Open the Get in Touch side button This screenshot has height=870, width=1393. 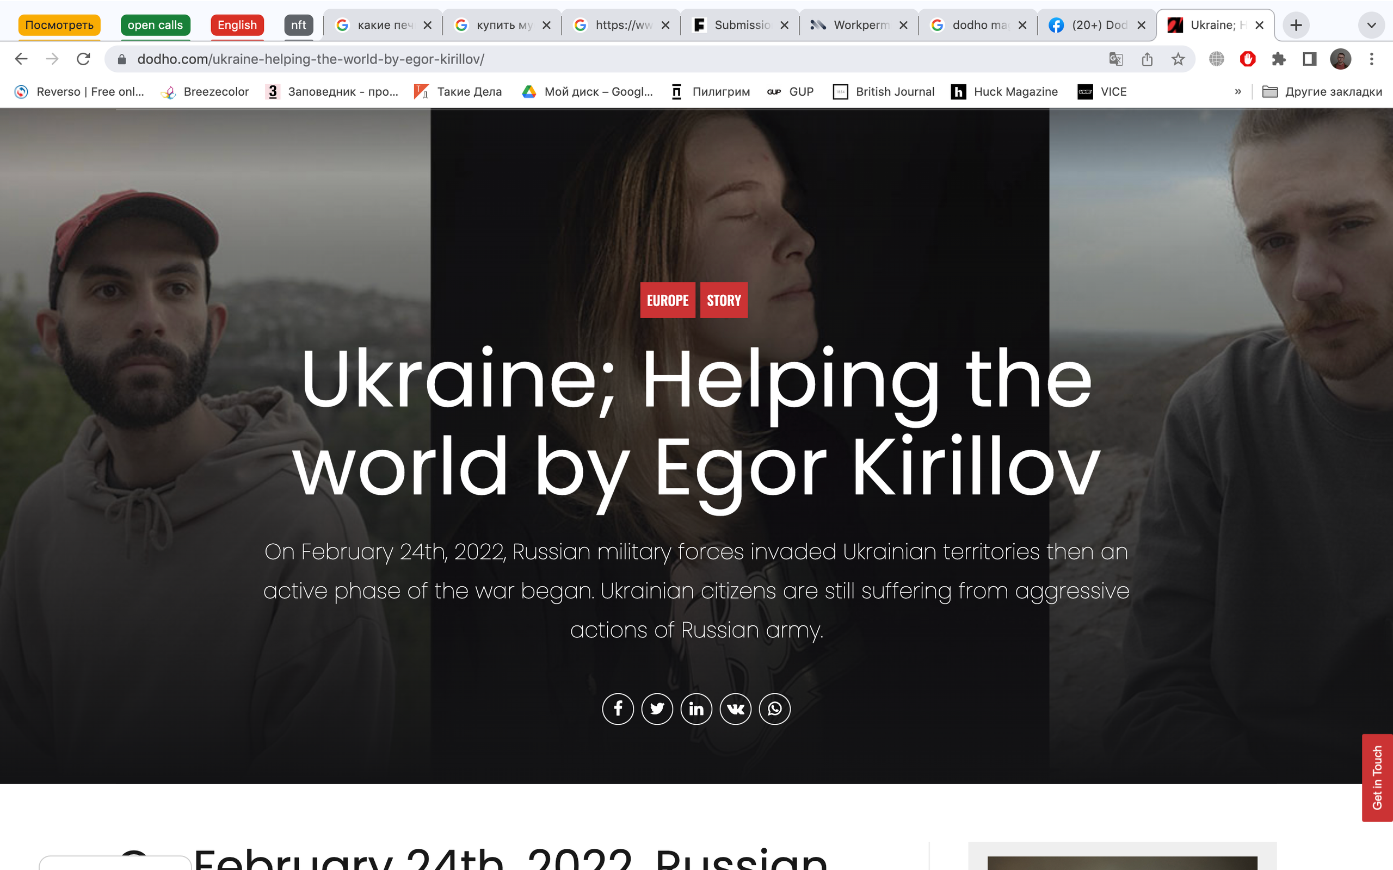(x=1377, y=778)
